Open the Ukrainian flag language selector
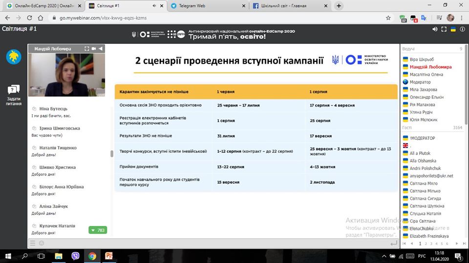This screenshot has height=263, width=469. [x=453, y=29]
